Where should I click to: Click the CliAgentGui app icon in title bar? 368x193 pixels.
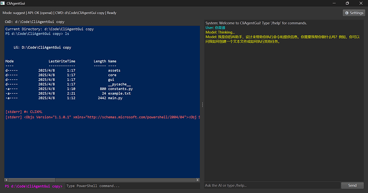point(3,3)
